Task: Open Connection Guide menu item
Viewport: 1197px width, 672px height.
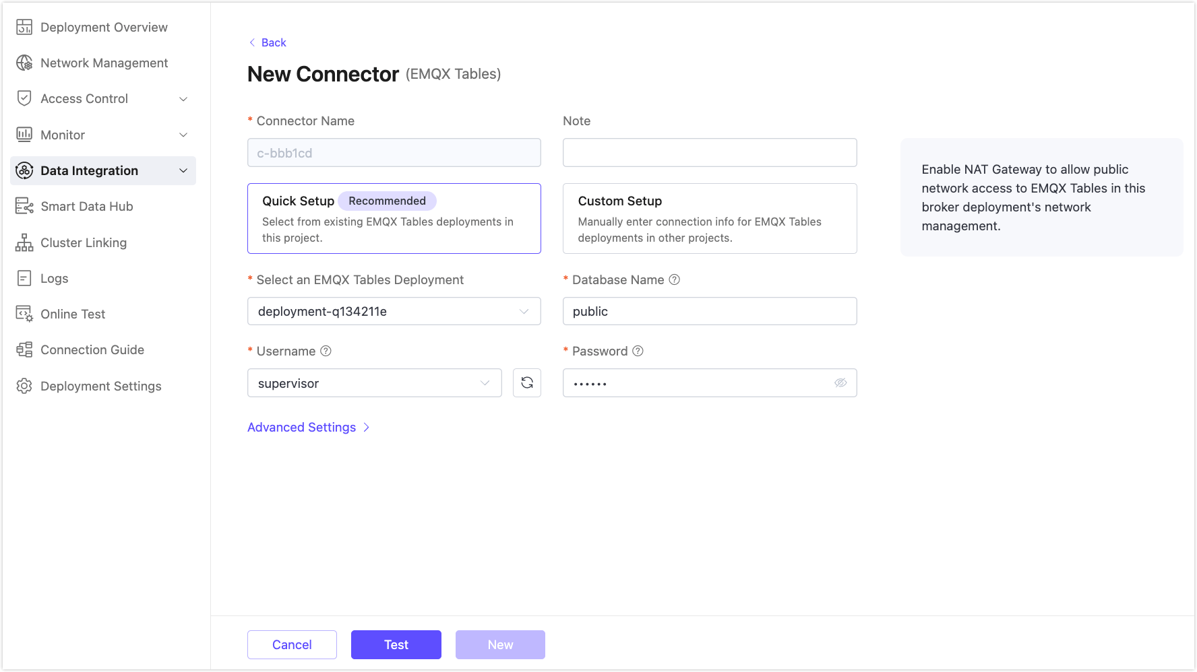Action: coord(103,349)
